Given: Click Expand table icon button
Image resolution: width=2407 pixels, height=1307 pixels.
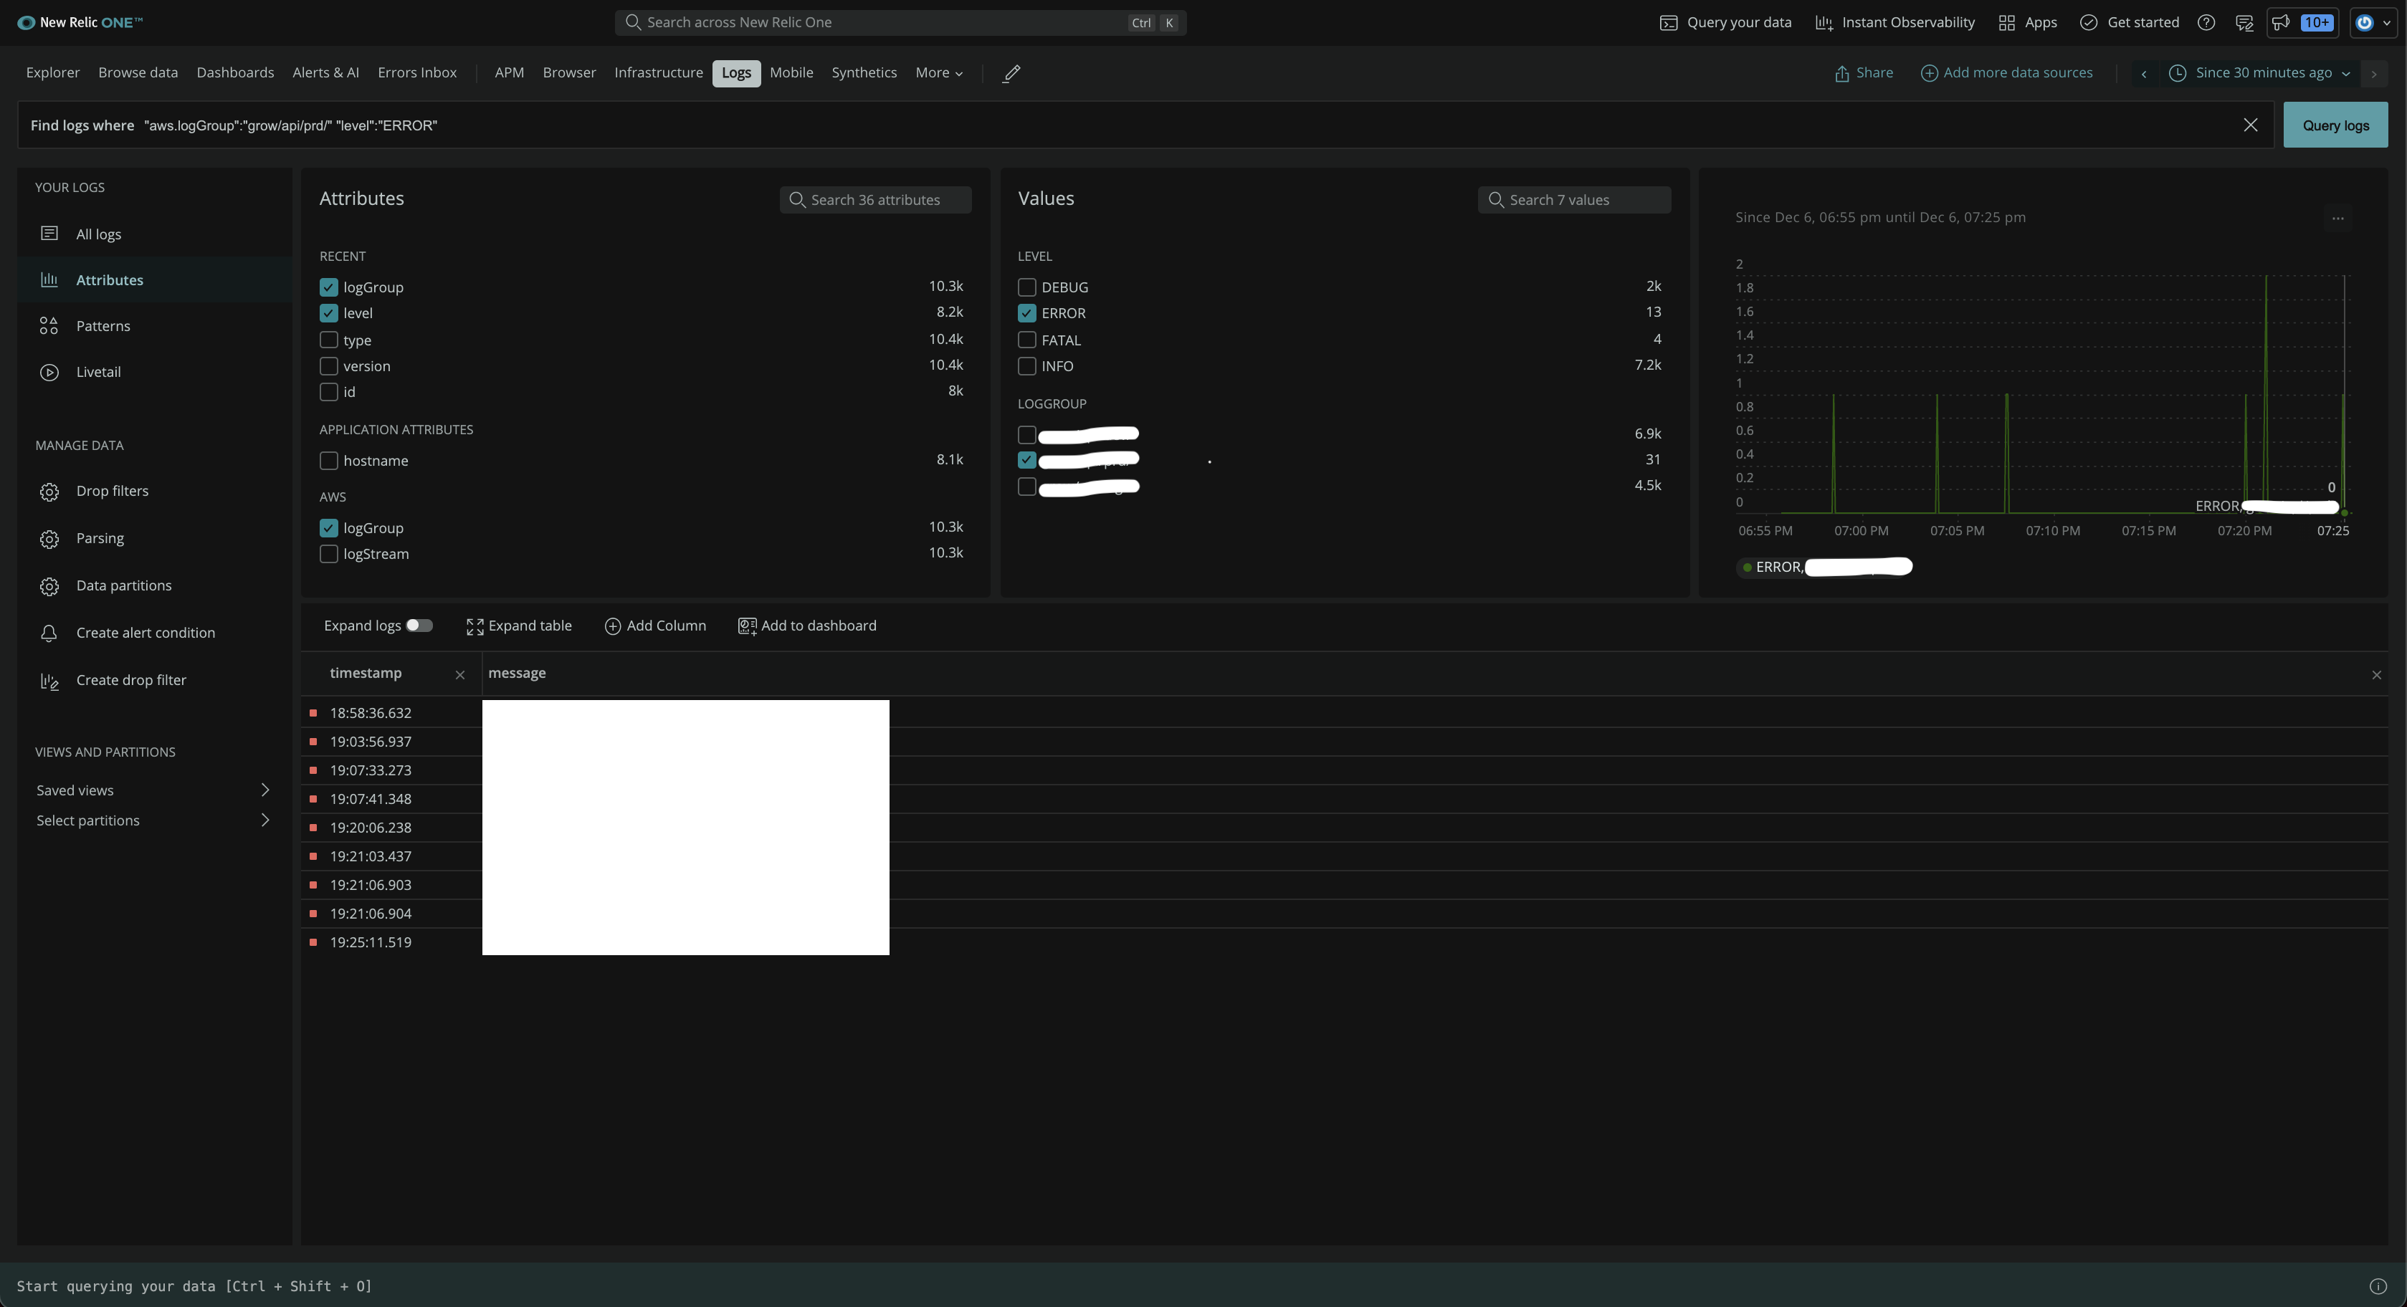Looking at the screenshot, I should pos(518,626).
